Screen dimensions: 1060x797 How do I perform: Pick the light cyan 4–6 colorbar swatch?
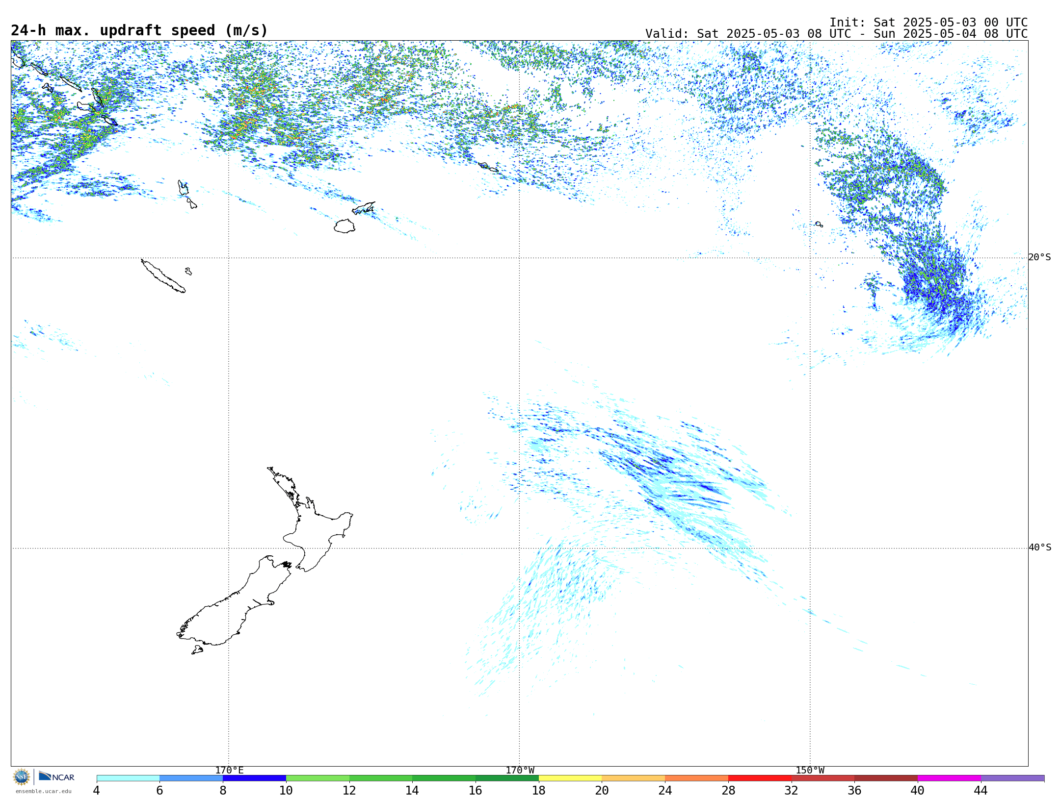[128, 778]
